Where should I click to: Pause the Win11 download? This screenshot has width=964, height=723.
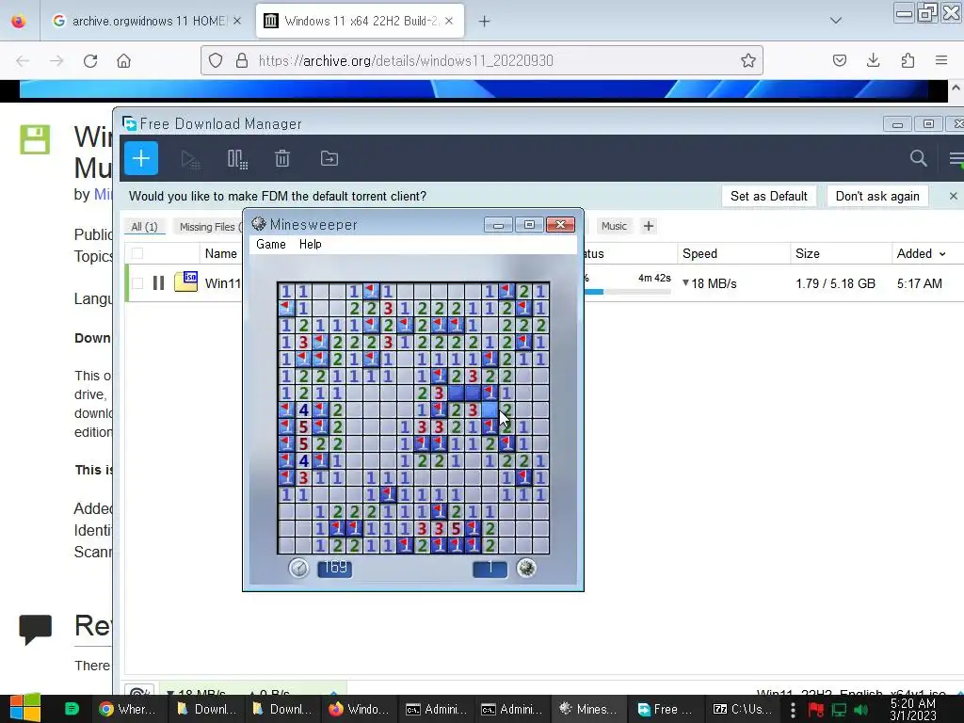coord(158,282)
